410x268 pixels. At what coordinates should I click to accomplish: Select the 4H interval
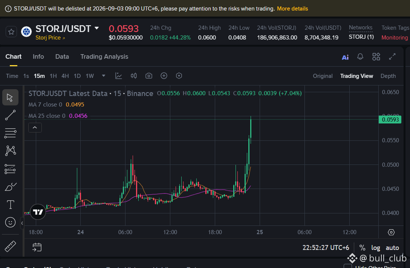tap(65, 76)
